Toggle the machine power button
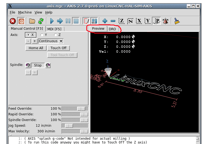This screenshot has height=144, width=213. [x=21, y=21]
